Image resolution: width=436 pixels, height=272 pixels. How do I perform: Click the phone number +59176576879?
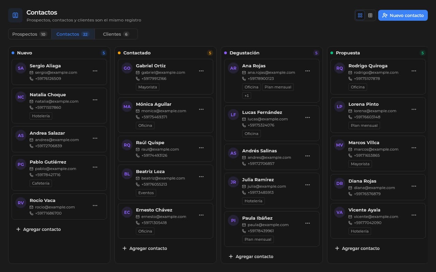point(367,194)
